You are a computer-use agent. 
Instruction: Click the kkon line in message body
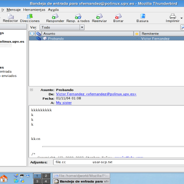[x=35, y=139]
